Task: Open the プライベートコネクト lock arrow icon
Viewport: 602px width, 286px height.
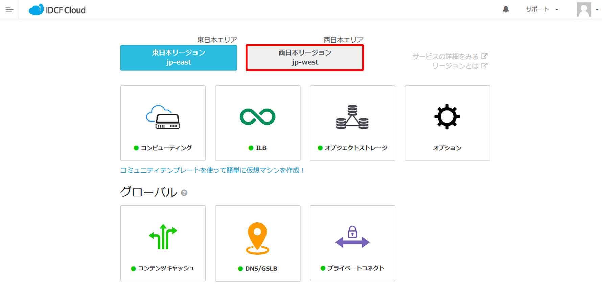Action: click(352, 237)
